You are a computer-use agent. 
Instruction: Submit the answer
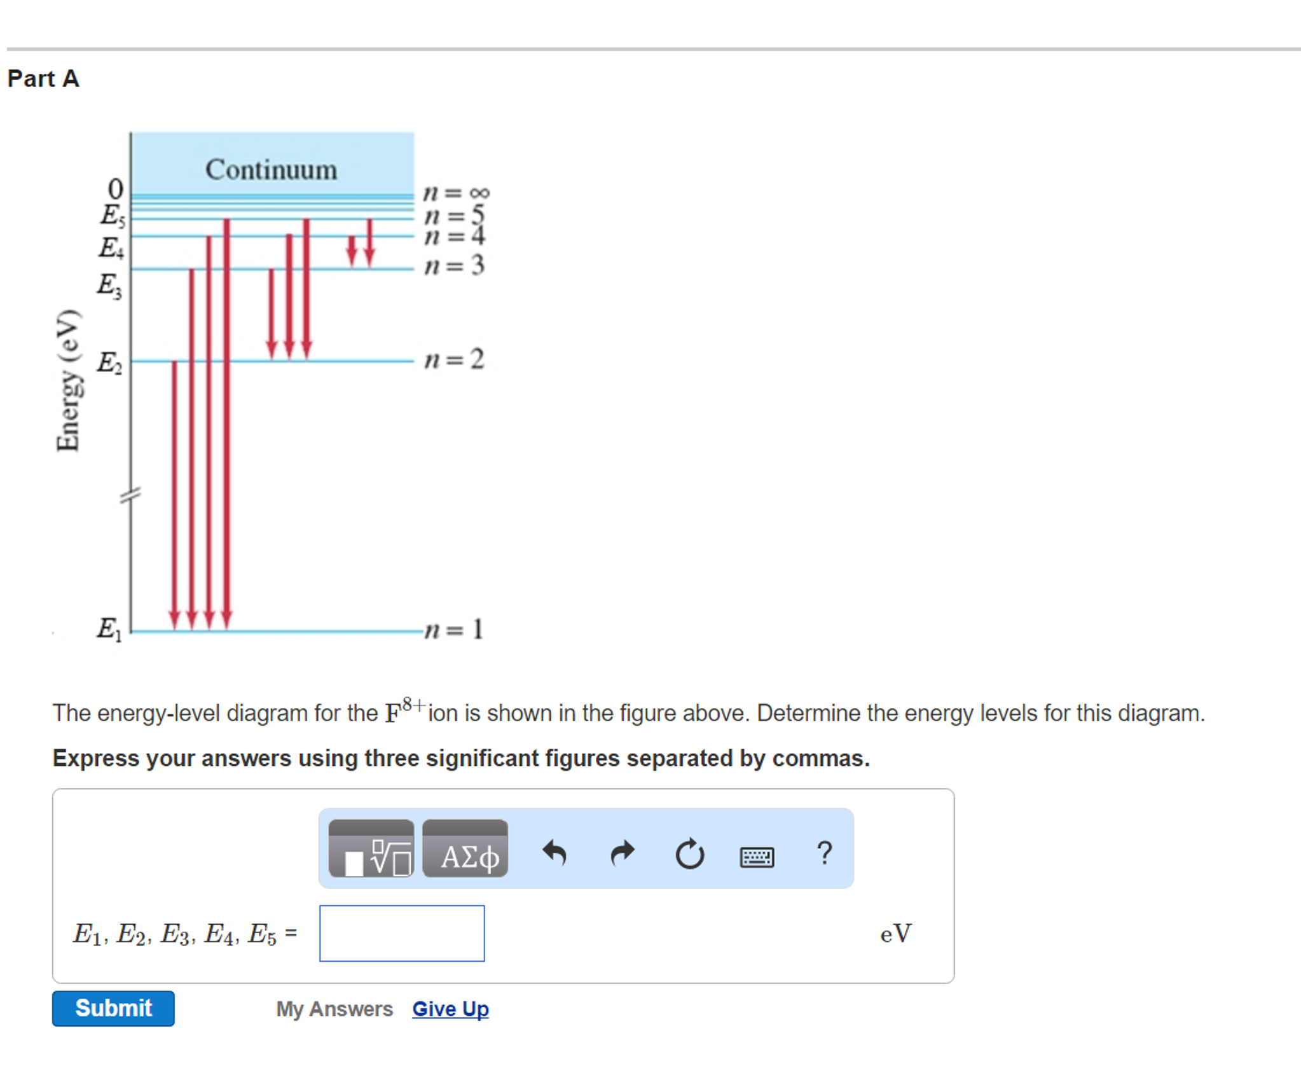[113, 1008]
